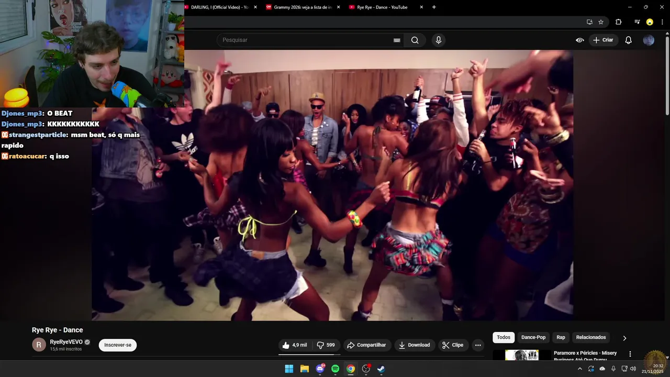Open the RyeRyeVEVO channel name link
Screen dimensions: 670x377
pyautogui.click(x=66, y=342)
